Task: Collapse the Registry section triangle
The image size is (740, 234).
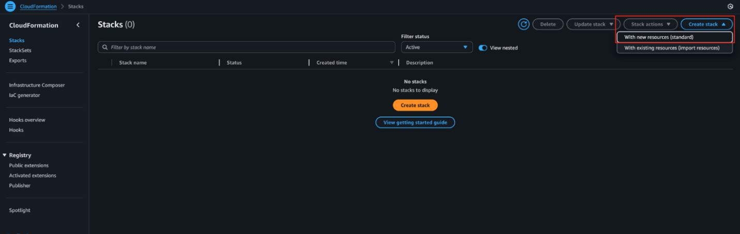Action: (x=5, y=155)
